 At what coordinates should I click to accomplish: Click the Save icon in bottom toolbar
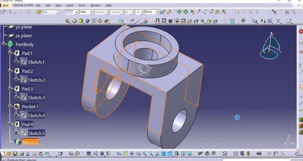coord(15,153)
